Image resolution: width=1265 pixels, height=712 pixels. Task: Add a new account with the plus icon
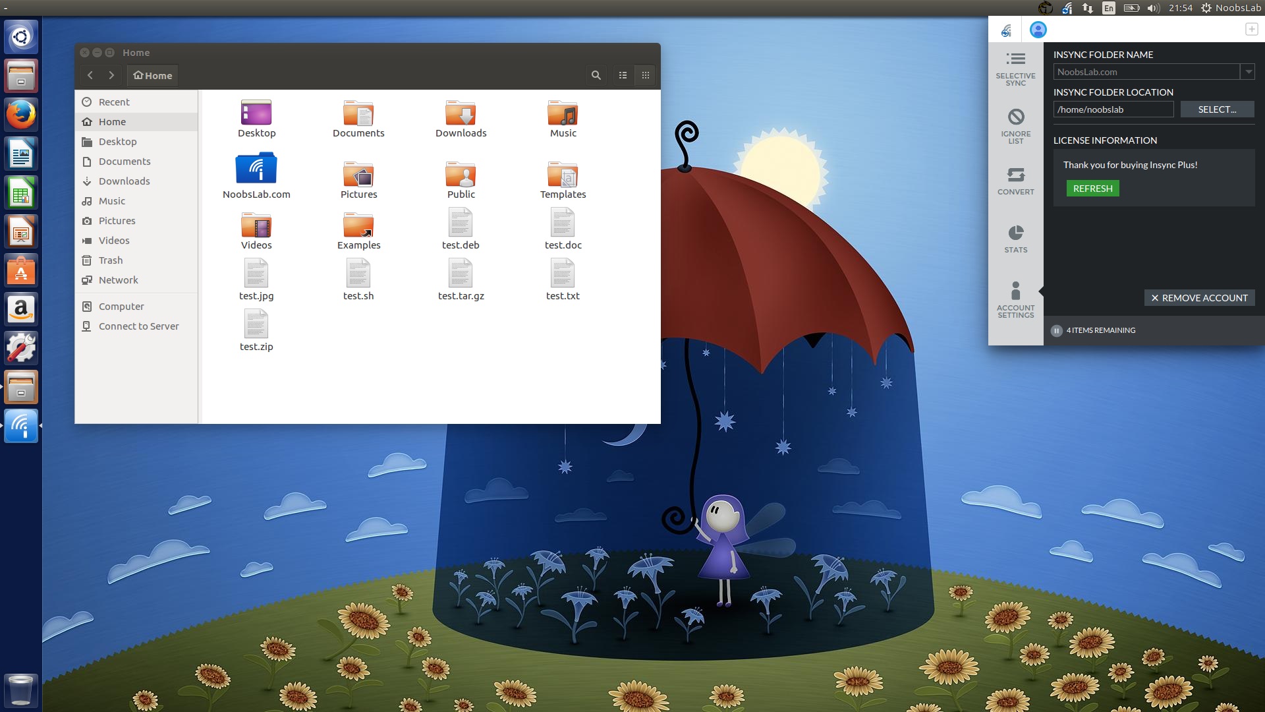pos(1251,29)
